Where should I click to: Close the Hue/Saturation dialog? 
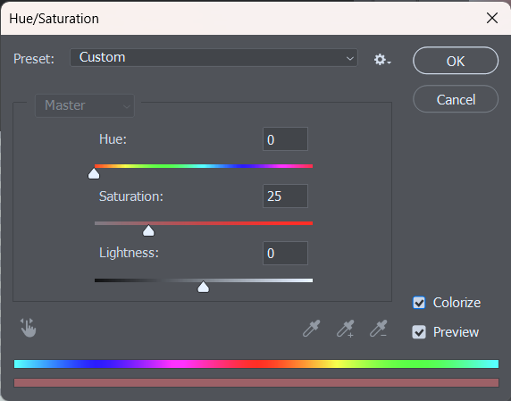(491, 18)
